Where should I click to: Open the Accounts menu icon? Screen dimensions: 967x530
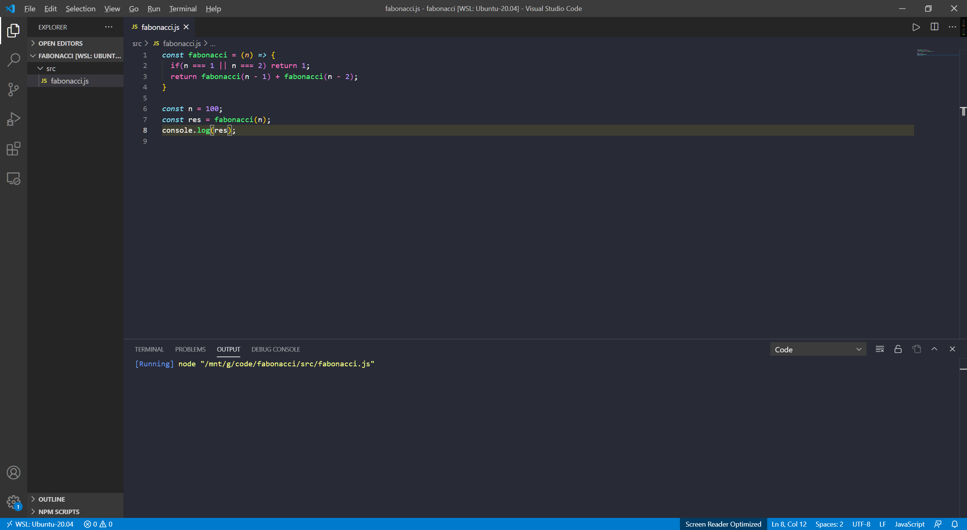[13, 473]
